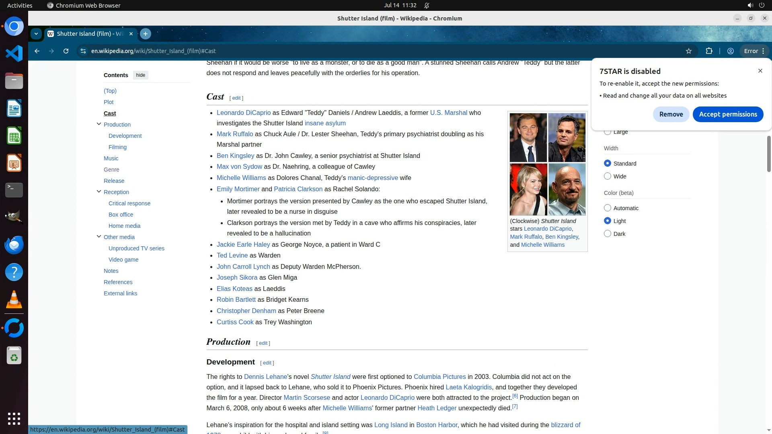
Task: Open the profile account icon
Action: click(x=731, y=51)
